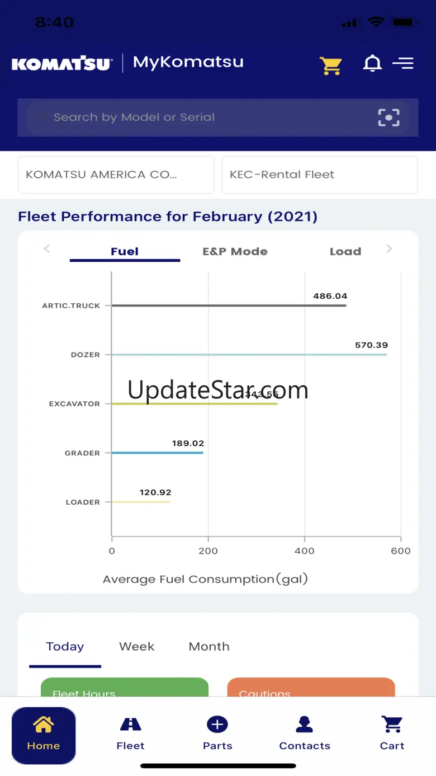Go to Home in bottom navigation
The image size is (436, 776).
(x=44, y=735)
